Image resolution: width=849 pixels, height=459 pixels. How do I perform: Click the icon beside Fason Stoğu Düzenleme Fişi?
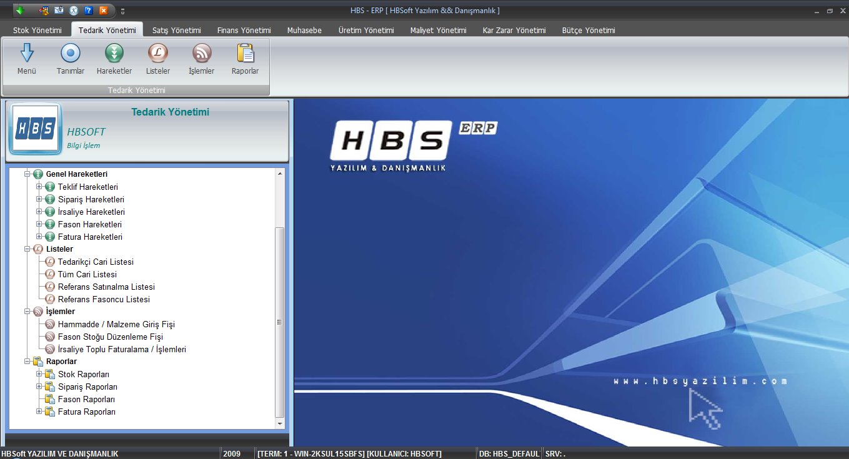pos(51,337)
